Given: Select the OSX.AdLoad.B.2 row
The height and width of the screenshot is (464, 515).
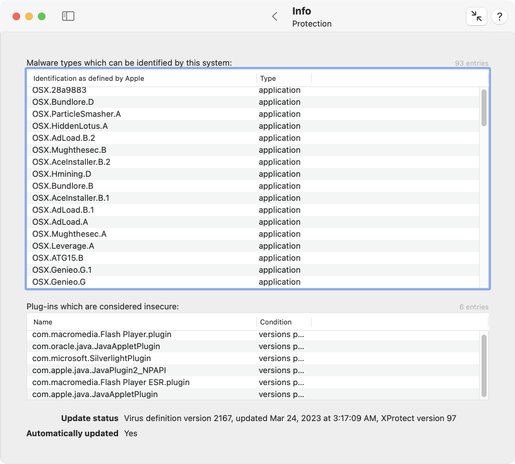Looking at the screenshot, I should point(253,138).
